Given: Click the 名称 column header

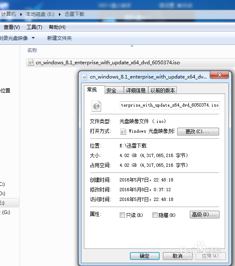Looking at the screenshot, I should click(x=32, y=50).
